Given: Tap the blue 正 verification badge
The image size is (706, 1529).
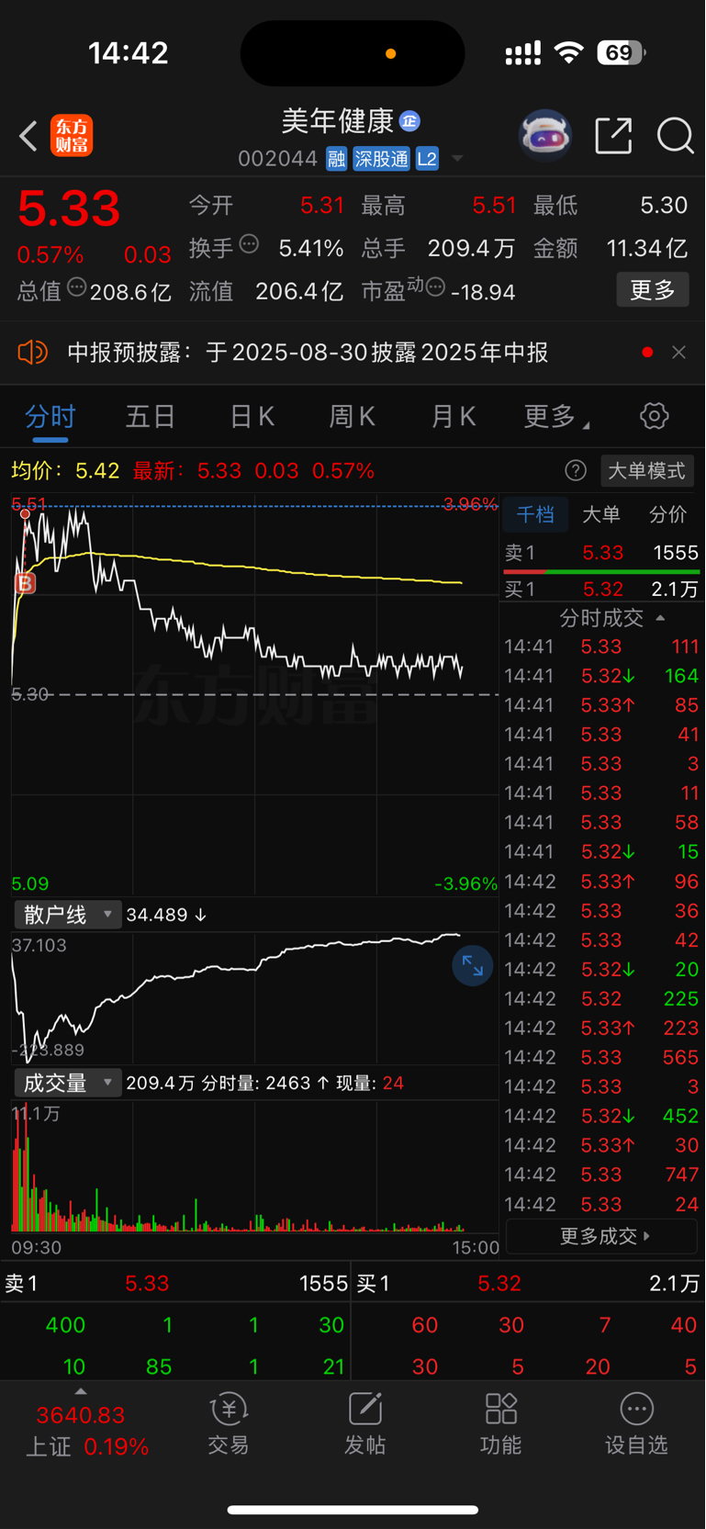Looking at the screenshot, I should (409, 120).
